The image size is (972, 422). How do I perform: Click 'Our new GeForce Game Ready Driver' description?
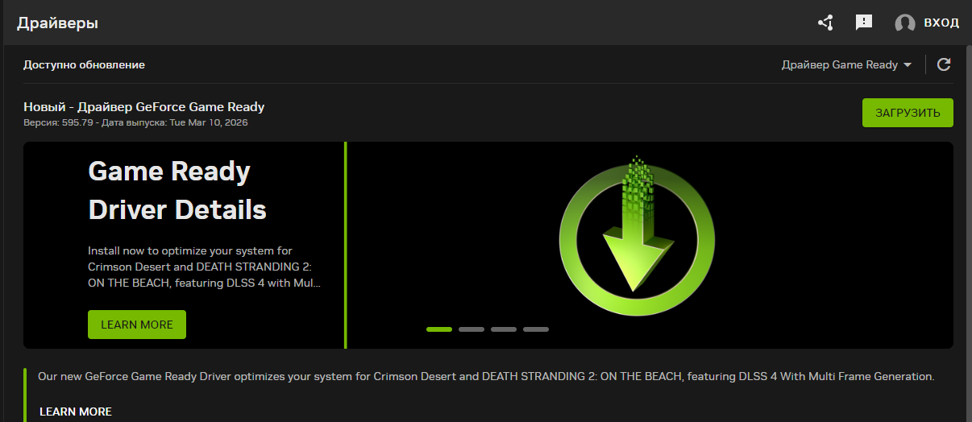coord(486,376)
